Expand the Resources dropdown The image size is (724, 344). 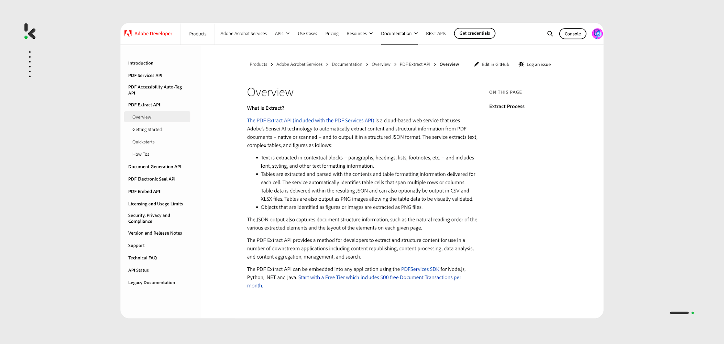tap(359, 34)
